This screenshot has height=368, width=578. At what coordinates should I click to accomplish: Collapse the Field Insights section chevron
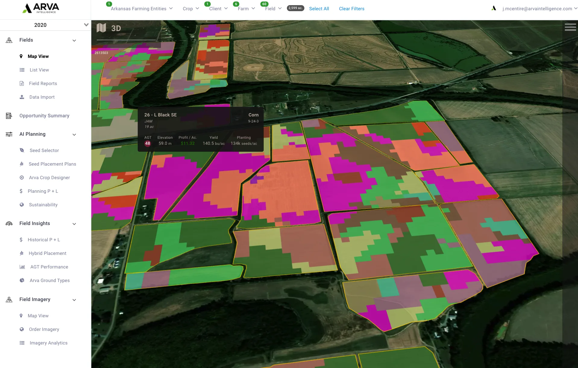pyautogui.click(x=74, y=224)
